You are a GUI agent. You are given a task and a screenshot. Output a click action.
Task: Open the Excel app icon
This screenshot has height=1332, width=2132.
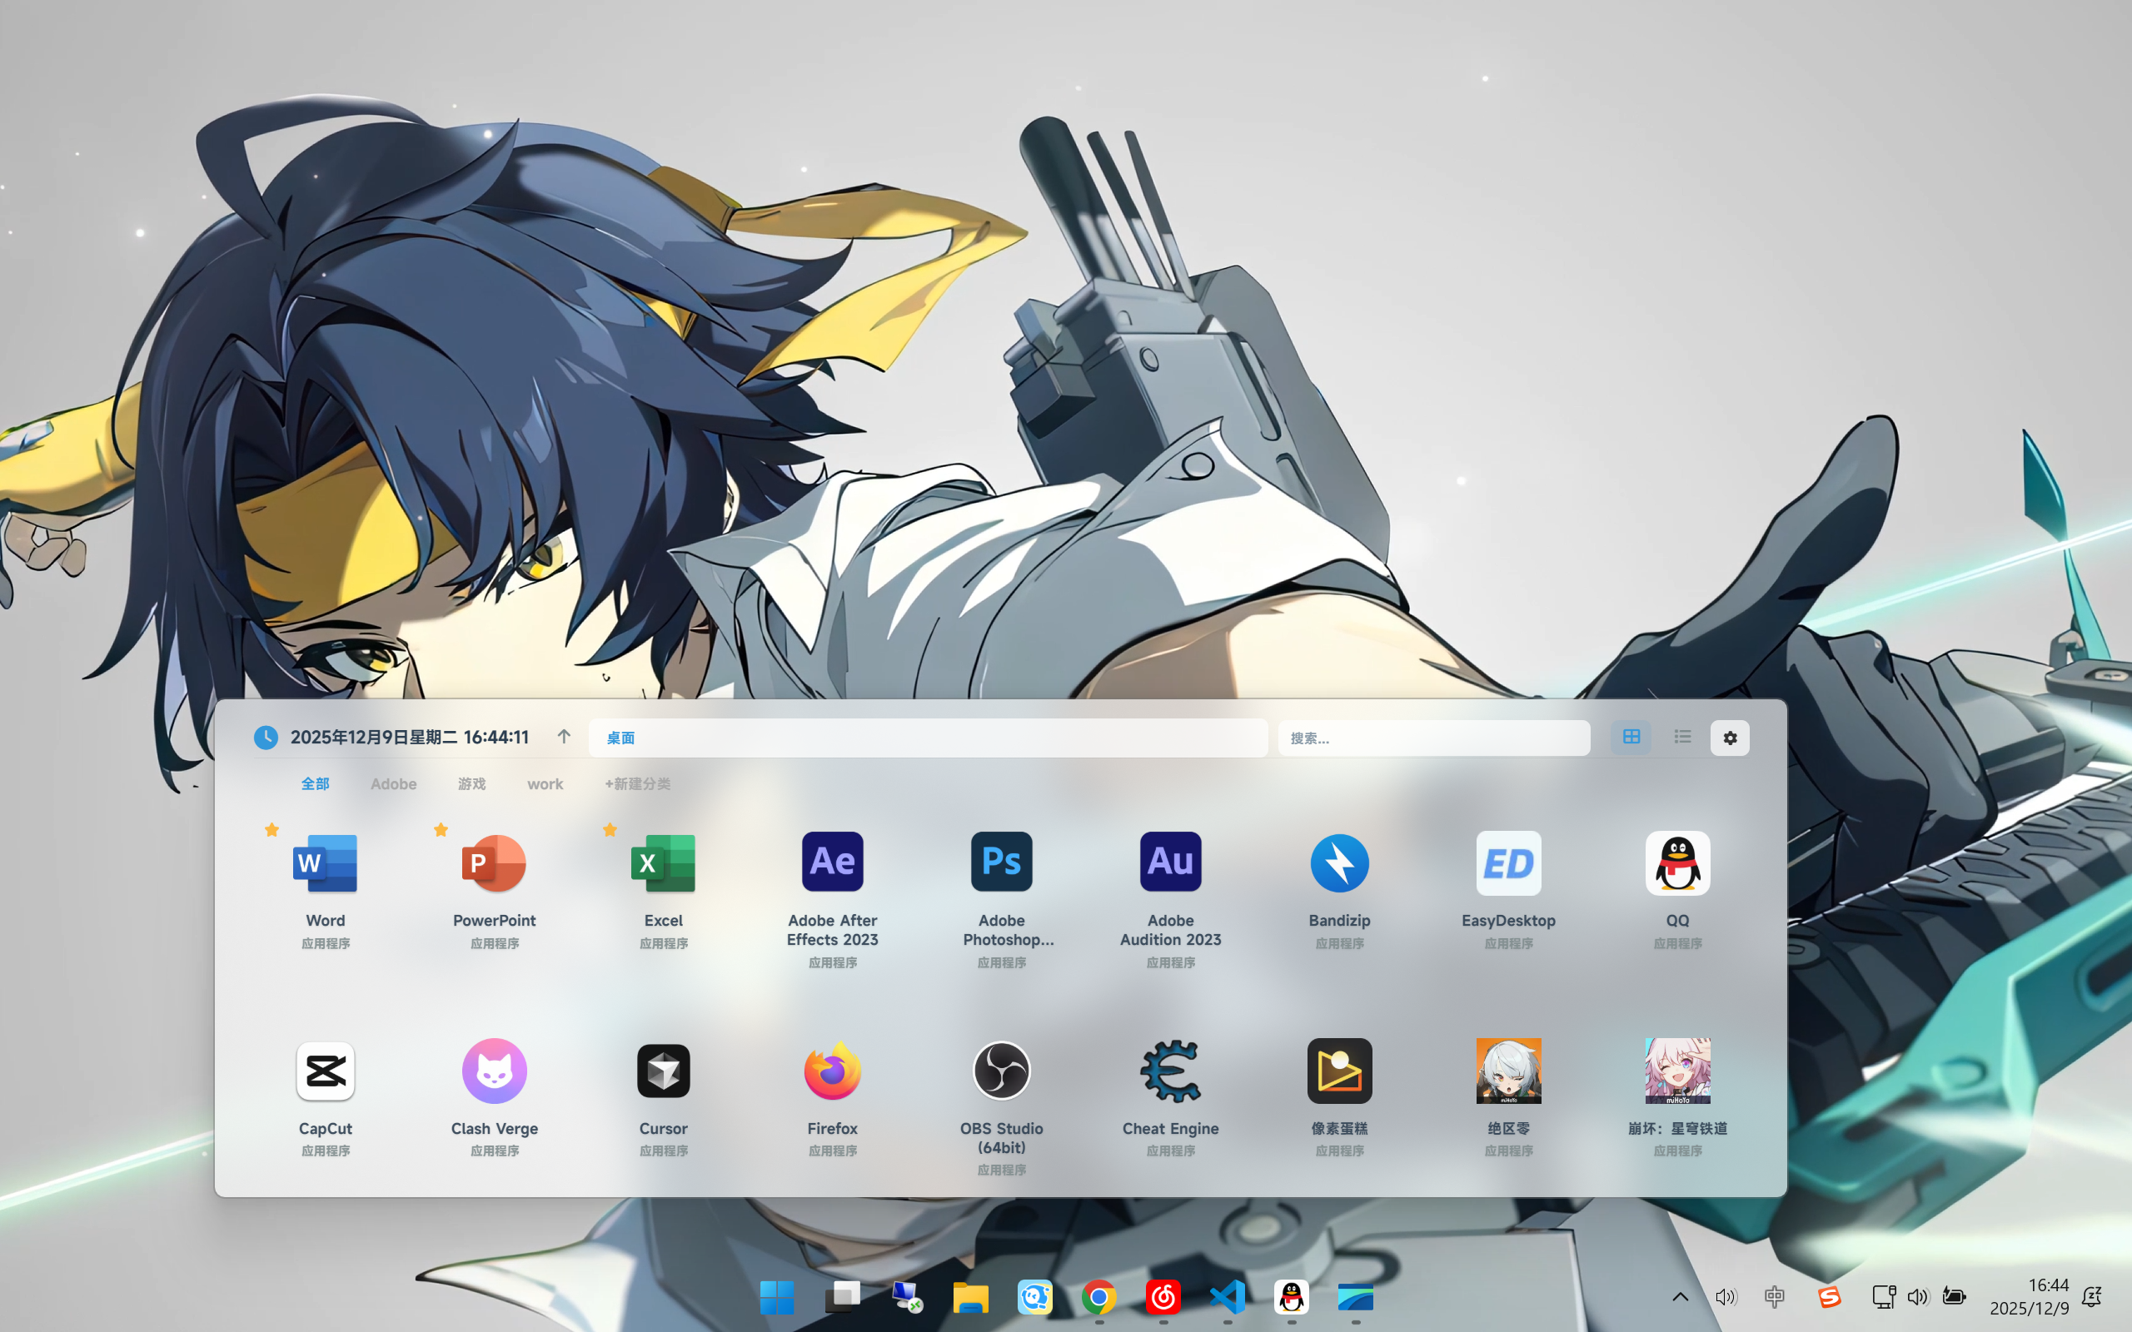[664, 863]
